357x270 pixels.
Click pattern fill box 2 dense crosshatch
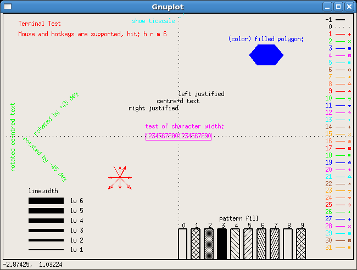209,244
